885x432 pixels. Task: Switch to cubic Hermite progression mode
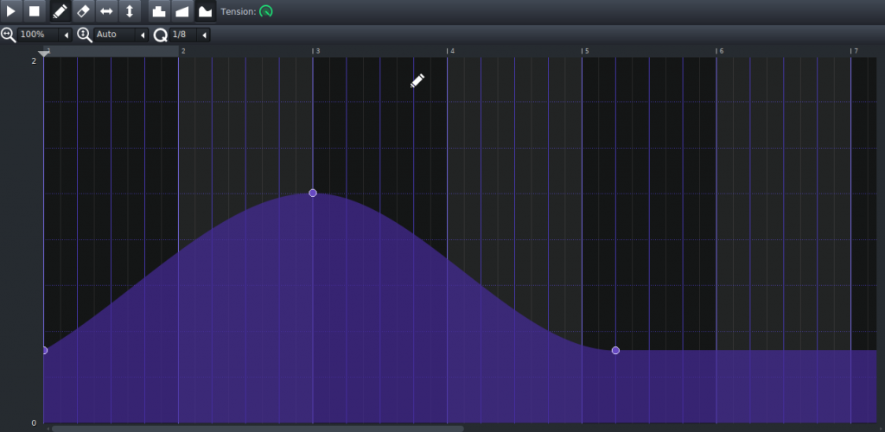(206, 10)
